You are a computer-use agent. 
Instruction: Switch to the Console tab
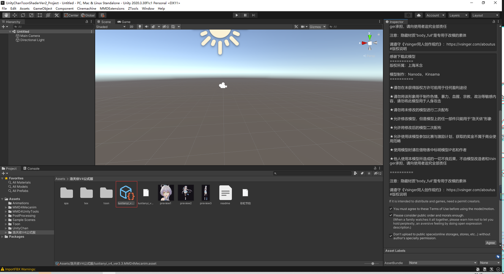(x=31, y=169)
